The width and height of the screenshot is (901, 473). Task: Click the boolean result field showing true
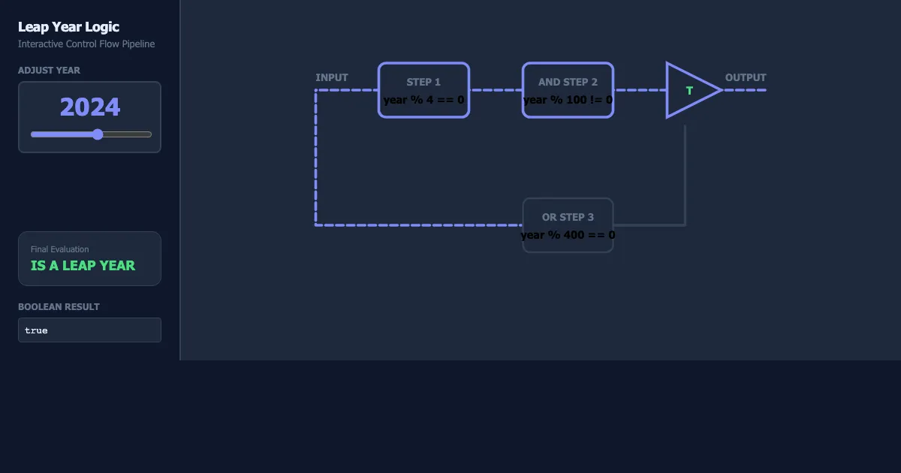coord(89,330)
